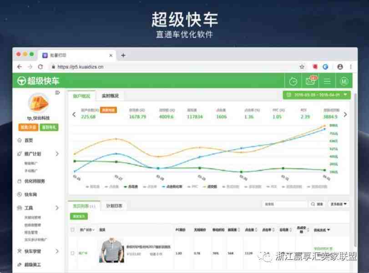The width and height of the screenshot is (369, 273).
Task: Open the dropdown right of the search button
Action: point(339,204)
